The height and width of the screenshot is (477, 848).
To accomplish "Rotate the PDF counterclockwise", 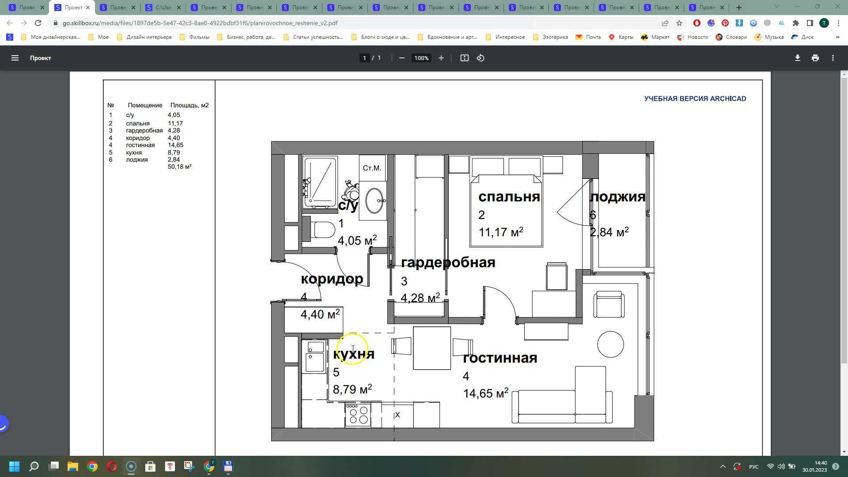I will click(481, 58).
